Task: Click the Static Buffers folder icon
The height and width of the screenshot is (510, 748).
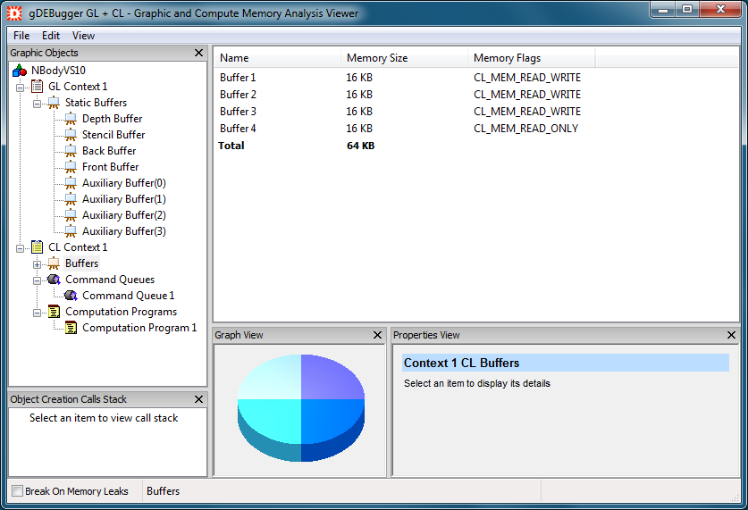Action: click(x=54, y=103)
